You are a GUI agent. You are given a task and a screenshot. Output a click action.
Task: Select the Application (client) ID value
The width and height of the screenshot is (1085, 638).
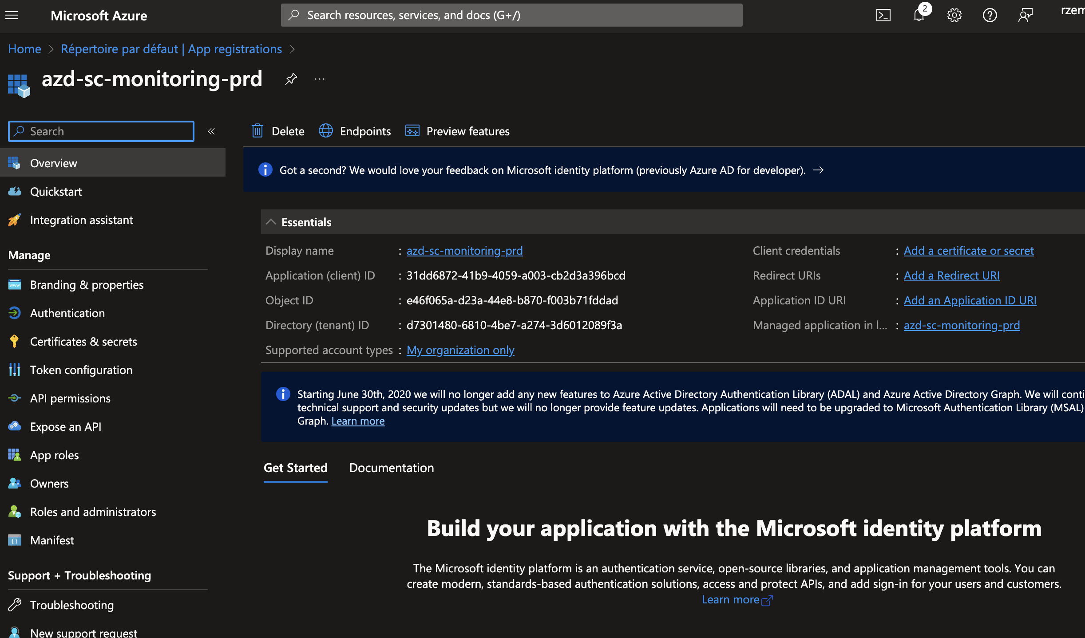click(516, 276)
